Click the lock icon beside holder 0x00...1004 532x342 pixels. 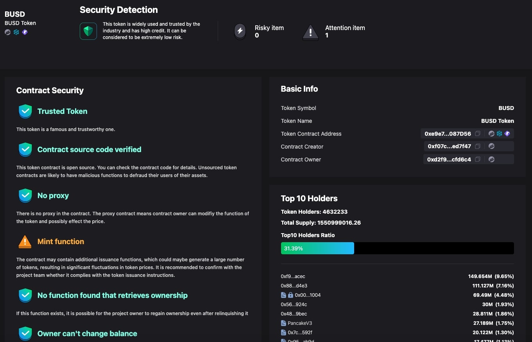(x=290, y=295)
